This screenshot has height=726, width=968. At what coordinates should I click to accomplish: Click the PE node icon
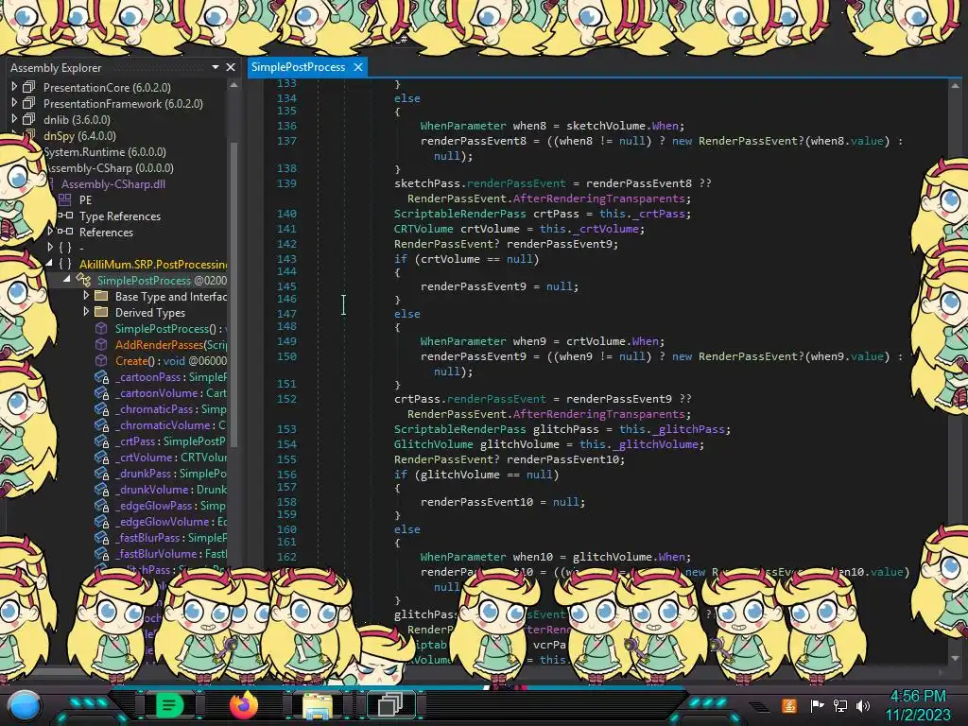point(65,199)
